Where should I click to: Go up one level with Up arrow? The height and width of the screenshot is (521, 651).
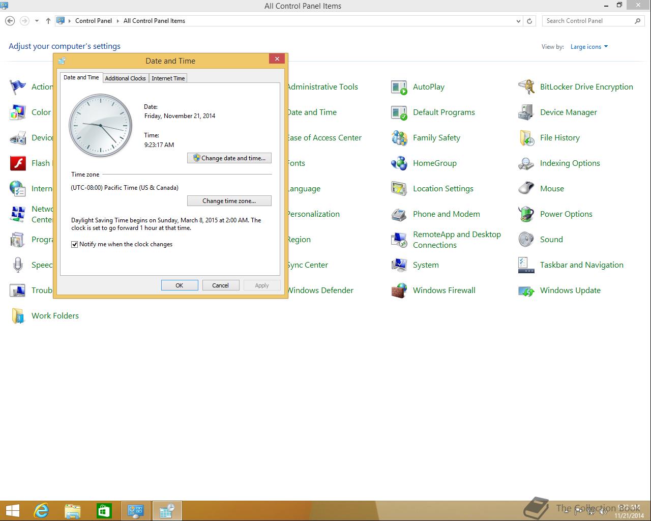point(48,21)
